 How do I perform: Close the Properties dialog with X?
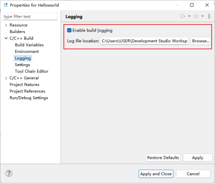pyautogui.click(x=207, y=5)
